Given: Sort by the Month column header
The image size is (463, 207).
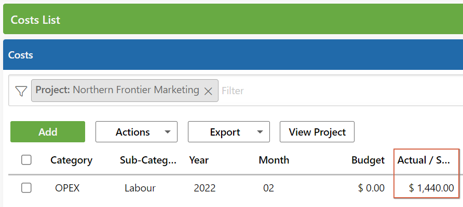Looking at the screenshot, I should pyautogui.click(x=274, y=160).
